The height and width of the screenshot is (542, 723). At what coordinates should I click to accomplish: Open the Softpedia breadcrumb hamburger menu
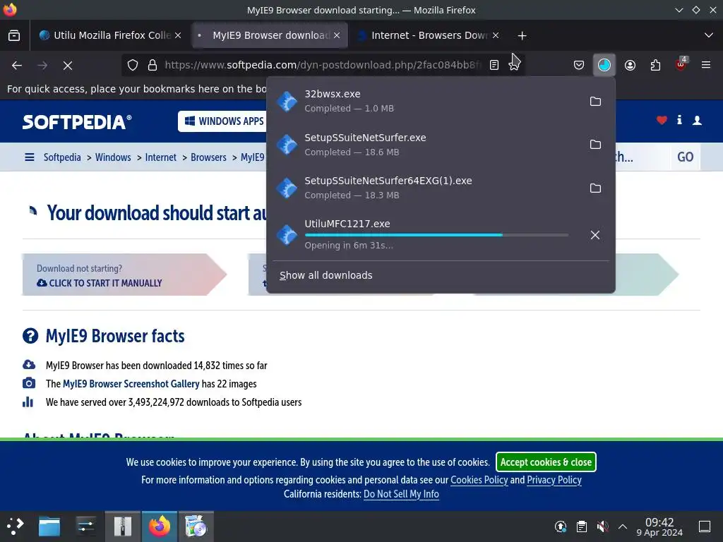30,157
